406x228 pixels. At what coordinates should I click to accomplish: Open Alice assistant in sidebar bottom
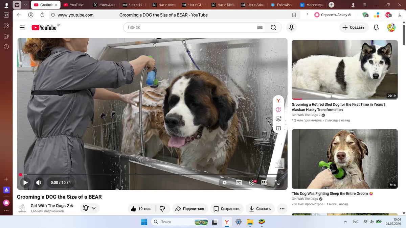[6, 203]
